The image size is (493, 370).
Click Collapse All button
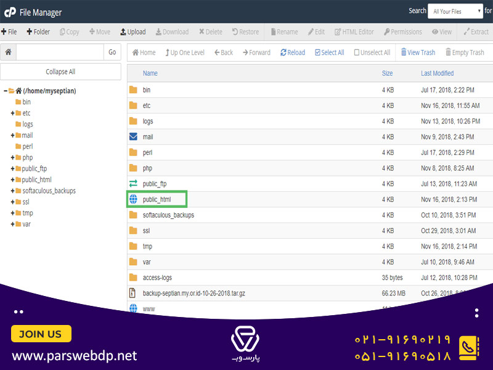(x=60, y=72)
